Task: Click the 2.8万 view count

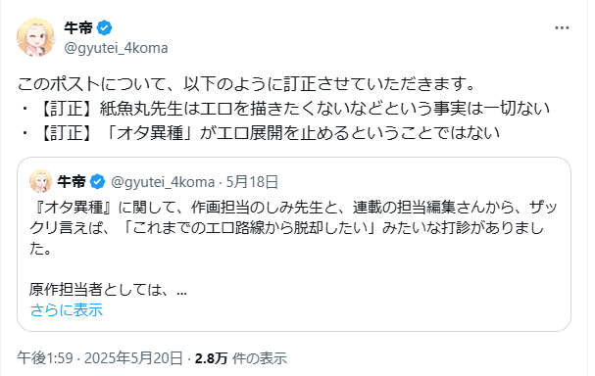Action: coord(212,358)
